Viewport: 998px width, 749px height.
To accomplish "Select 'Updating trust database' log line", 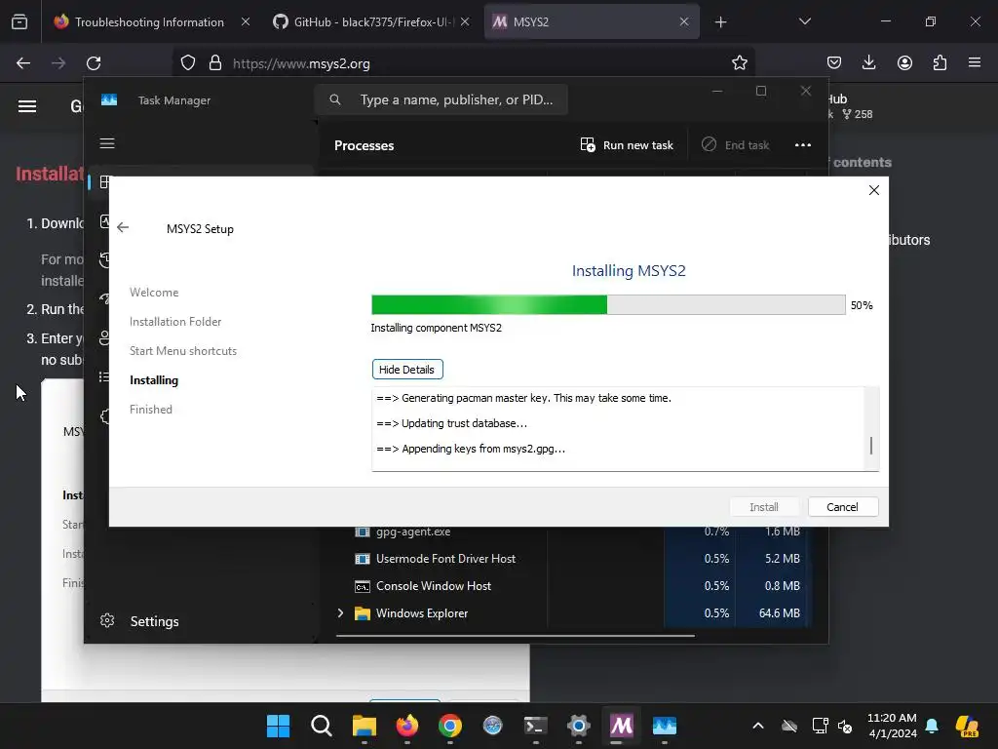I will coord(451,423).
